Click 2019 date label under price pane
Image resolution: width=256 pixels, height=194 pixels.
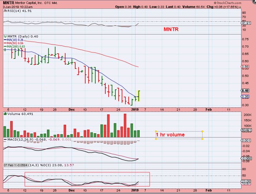[x=135, y=110]
